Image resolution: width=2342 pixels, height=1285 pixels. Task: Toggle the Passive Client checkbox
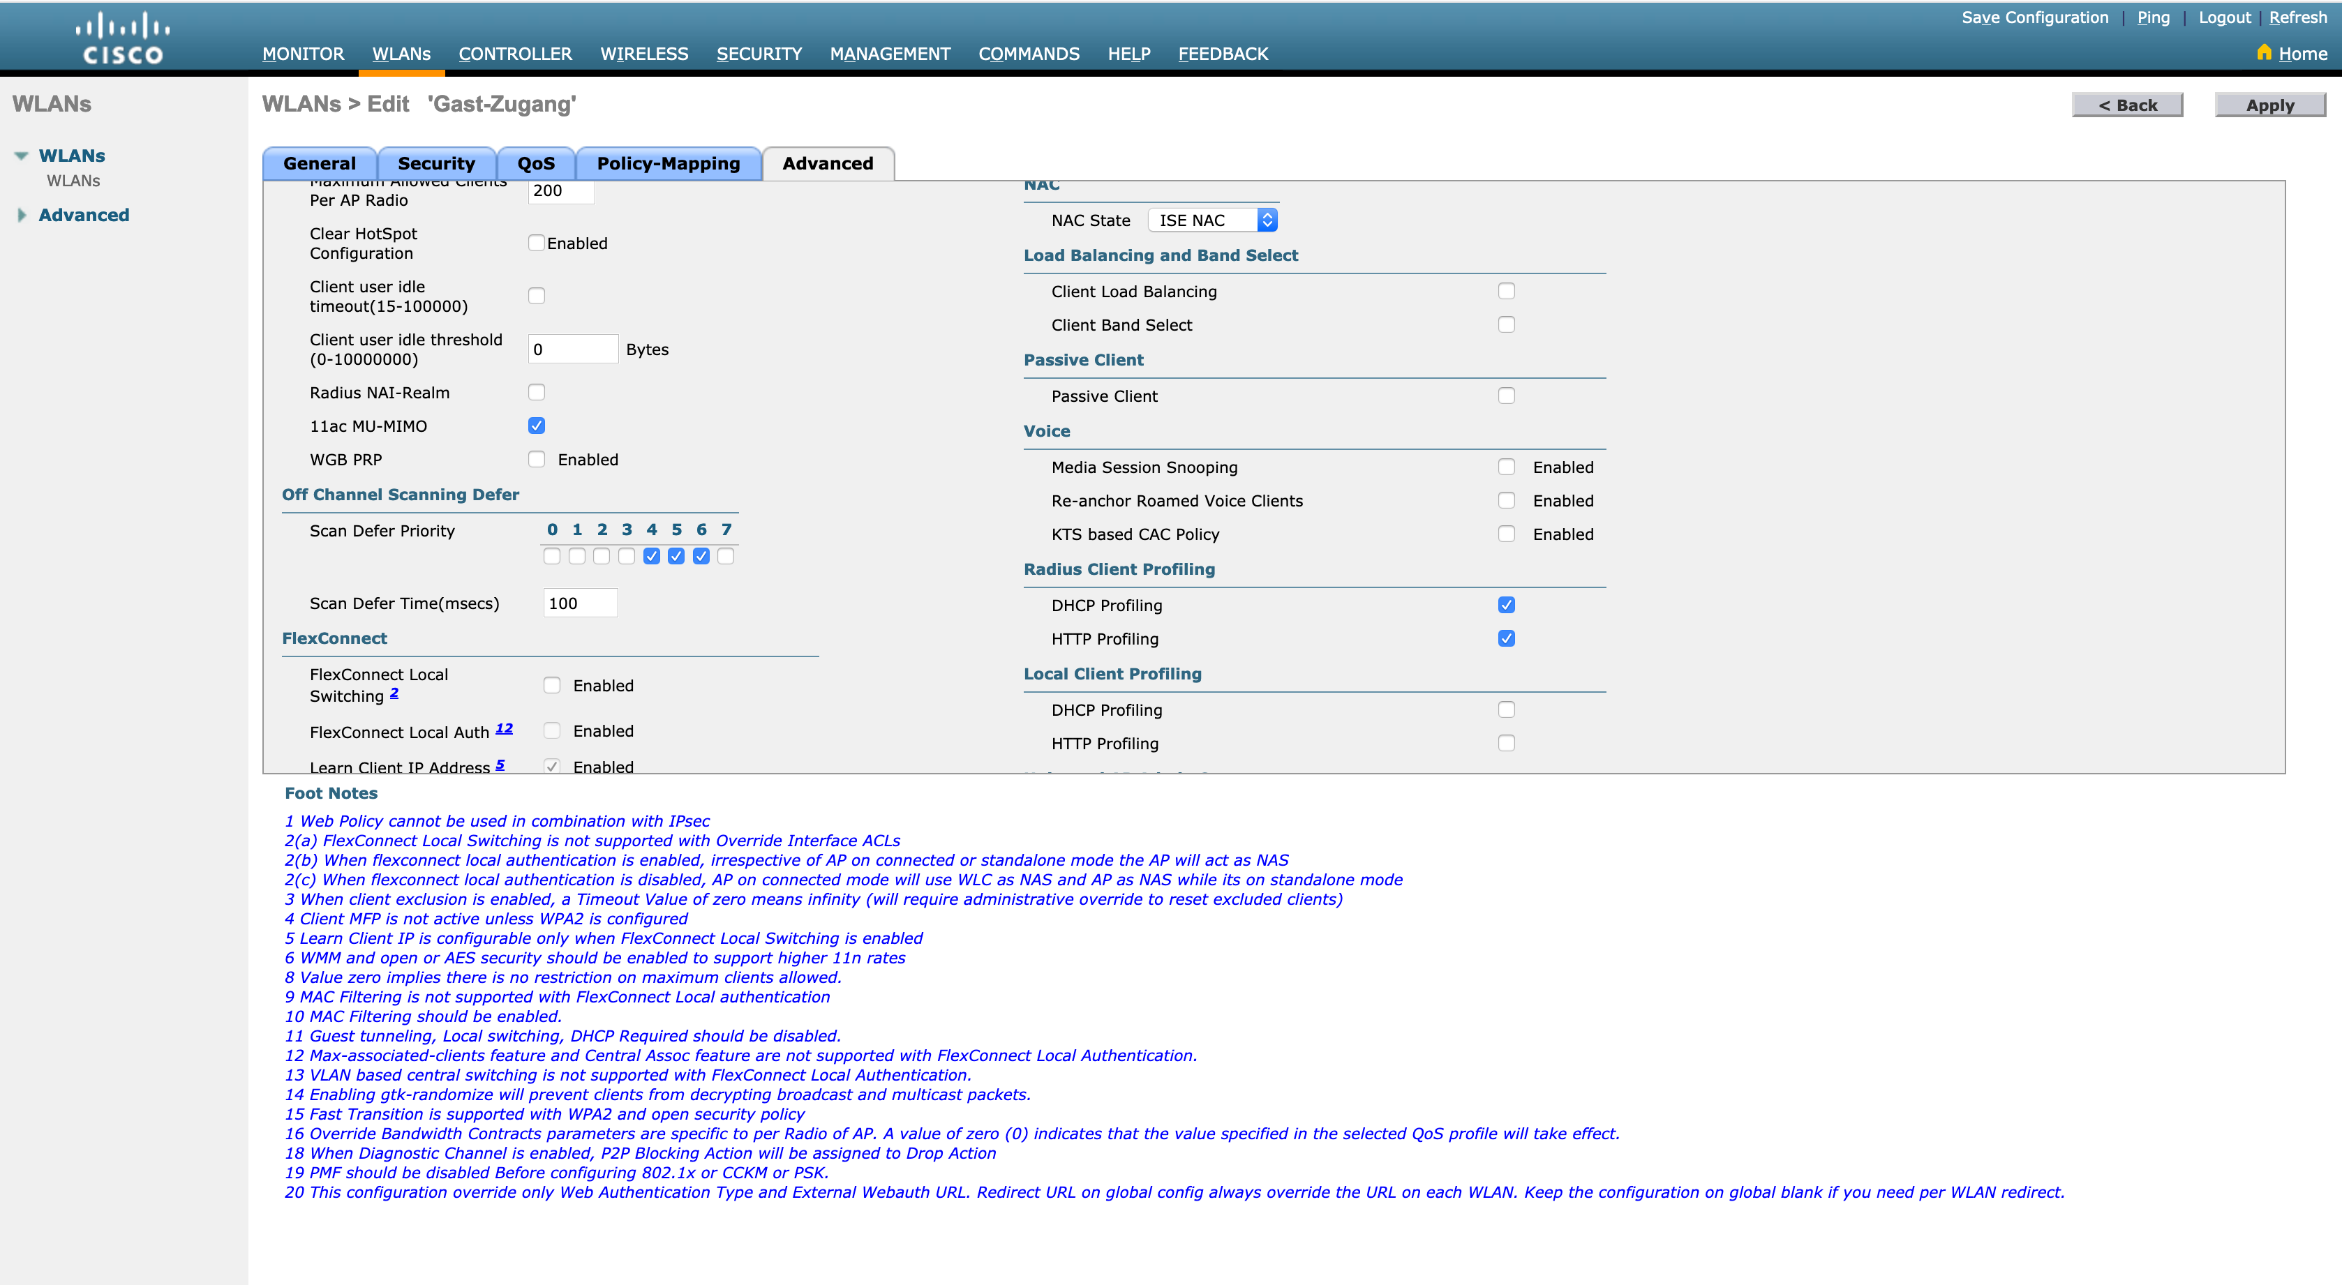(x=1507, y=396)
